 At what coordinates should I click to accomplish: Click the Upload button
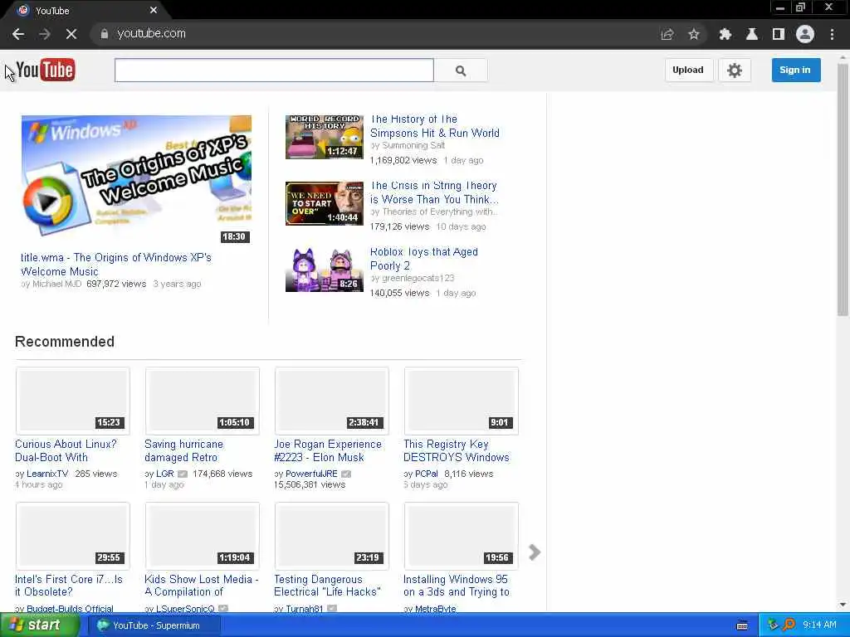point(688,70)
